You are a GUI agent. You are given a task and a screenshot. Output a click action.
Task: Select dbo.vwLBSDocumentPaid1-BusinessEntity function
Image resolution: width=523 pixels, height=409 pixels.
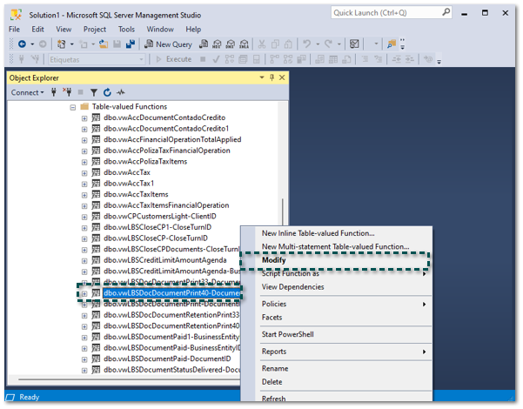(x=171, y=337)
